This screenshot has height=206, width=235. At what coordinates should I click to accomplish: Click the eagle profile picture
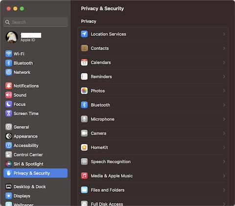(x=12, y=37)
